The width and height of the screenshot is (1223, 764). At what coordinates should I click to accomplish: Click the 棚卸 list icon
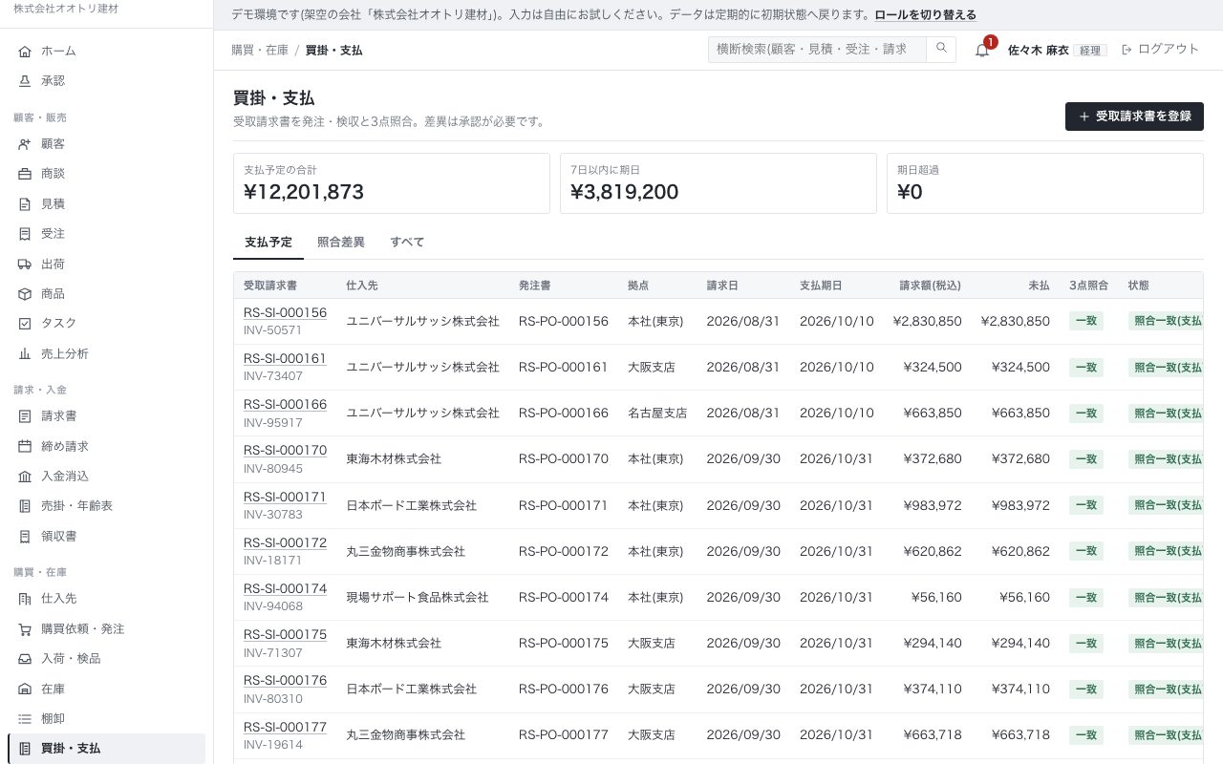[25, 719]
